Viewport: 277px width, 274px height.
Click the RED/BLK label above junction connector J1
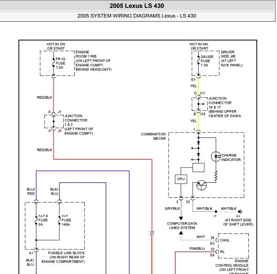point(45,97)
